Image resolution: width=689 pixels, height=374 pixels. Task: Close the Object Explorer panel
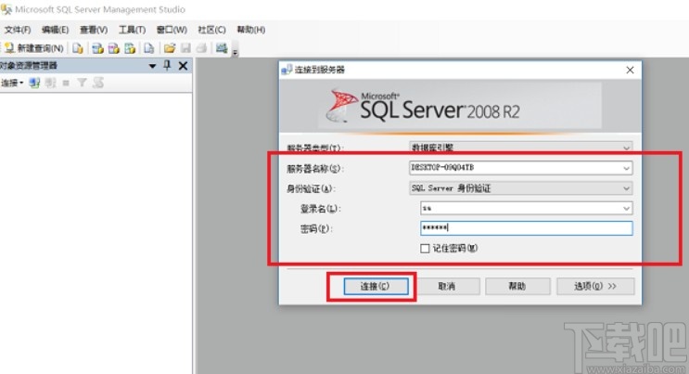[x=184, y=66]
